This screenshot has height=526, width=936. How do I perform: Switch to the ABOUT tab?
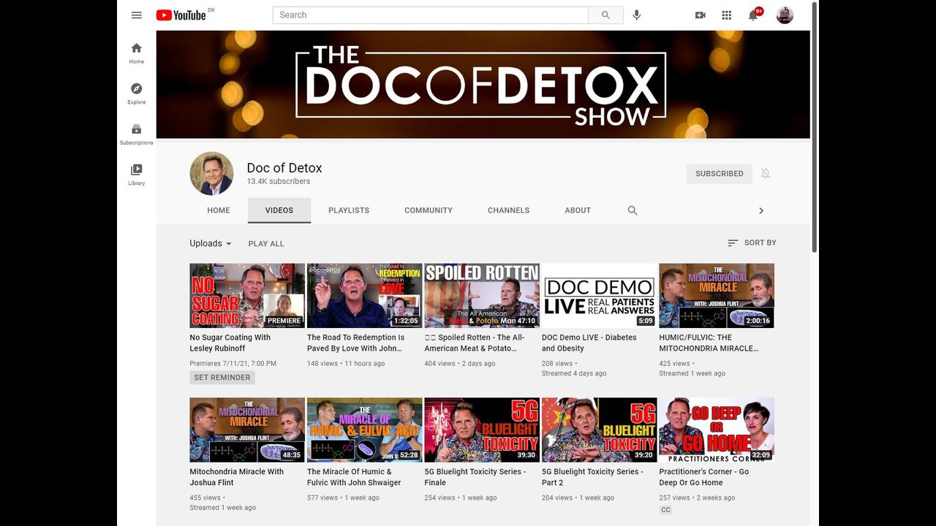(x=578, y=210)
